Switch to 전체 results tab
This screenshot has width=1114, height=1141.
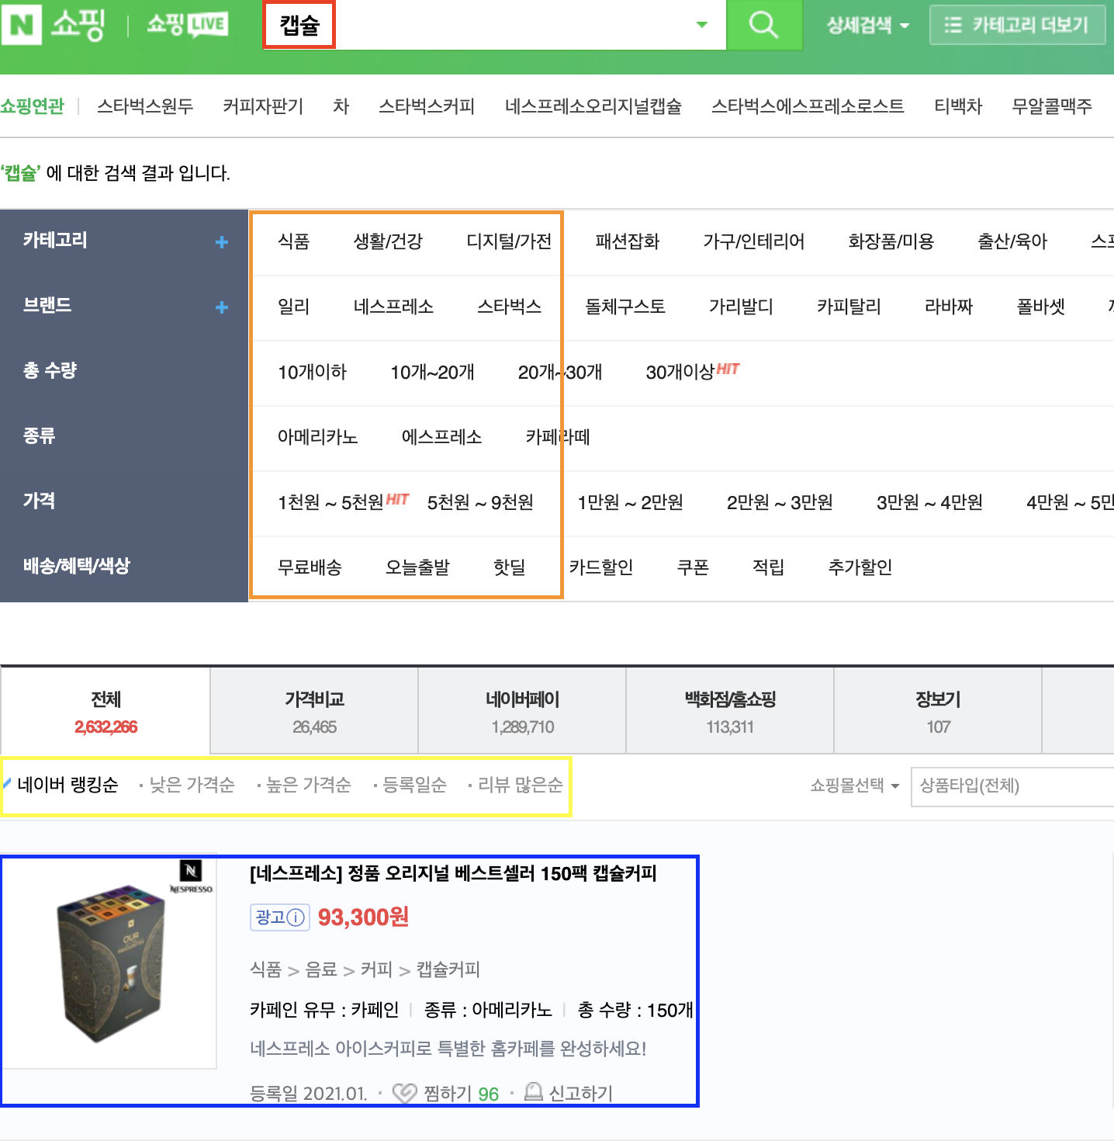click(x=106, y=711)
